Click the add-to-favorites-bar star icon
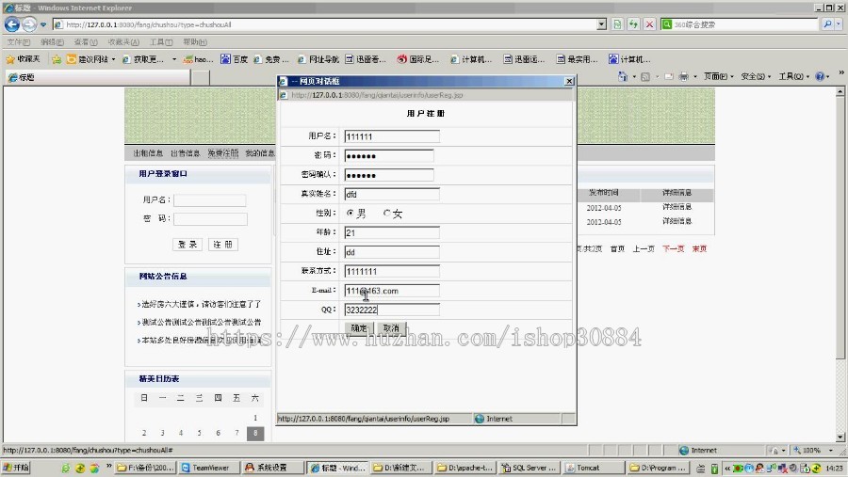The image size is (848, 477). tap(57, 59)
